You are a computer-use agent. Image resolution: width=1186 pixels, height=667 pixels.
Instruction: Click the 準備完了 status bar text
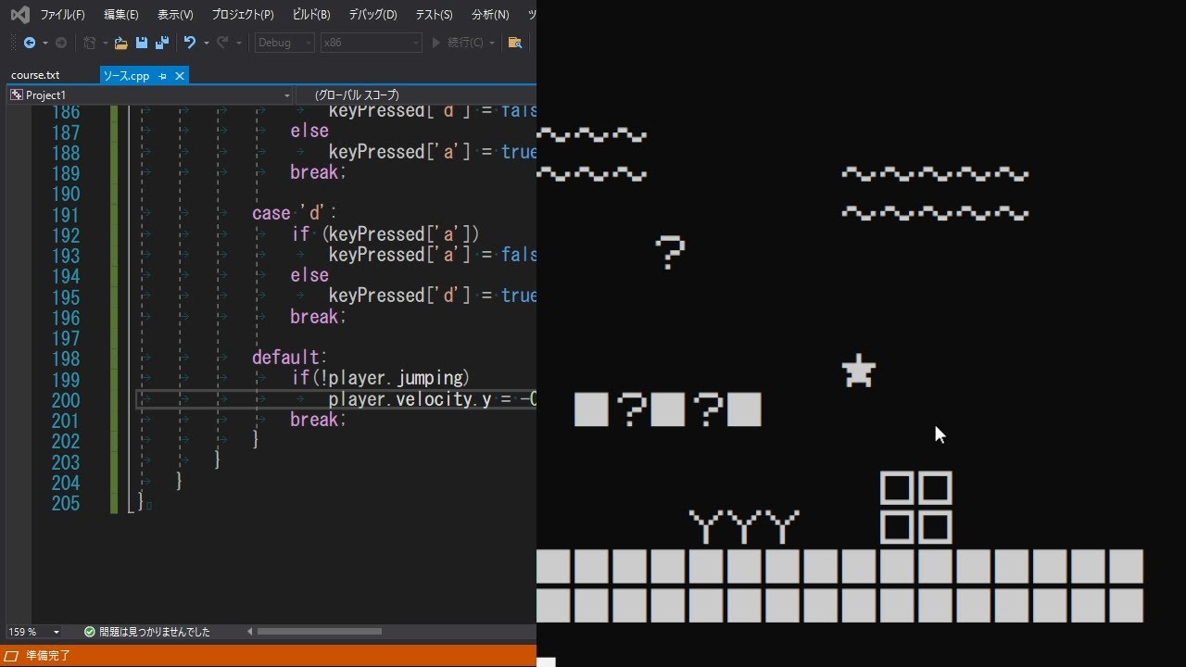[48, 656]
